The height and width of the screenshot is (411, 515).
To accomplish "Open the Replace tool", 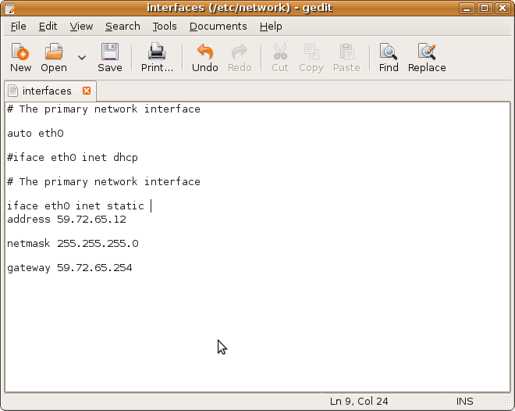I will (x=427, y=58).
